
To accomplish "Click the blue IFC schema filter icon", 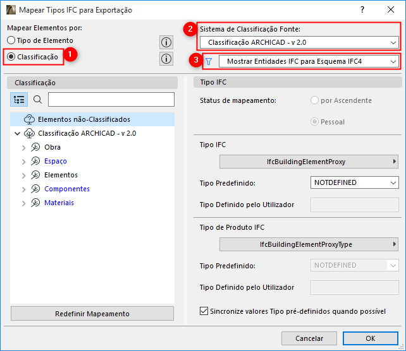I will click(x=209, y=61).
